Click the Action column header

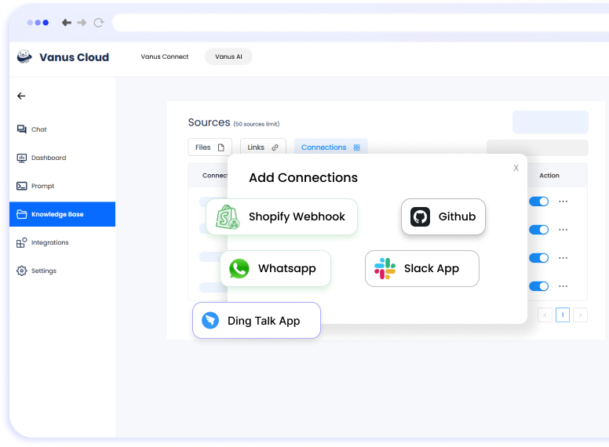click(x=549, y=176)
